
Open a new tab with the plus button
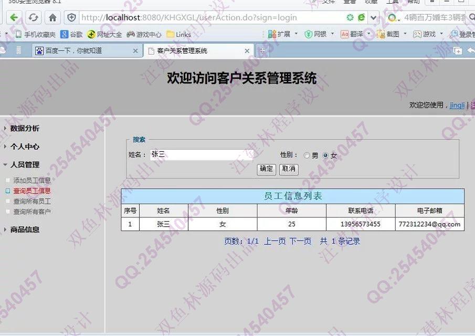[x=262, y=50]
